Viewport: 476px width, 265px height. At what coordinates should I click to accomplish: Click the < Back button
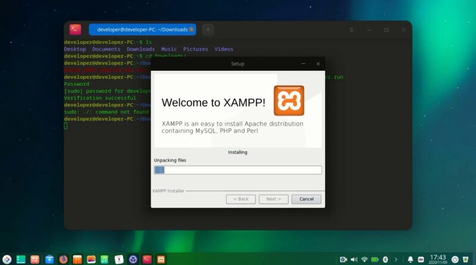[x=241, y=199]
